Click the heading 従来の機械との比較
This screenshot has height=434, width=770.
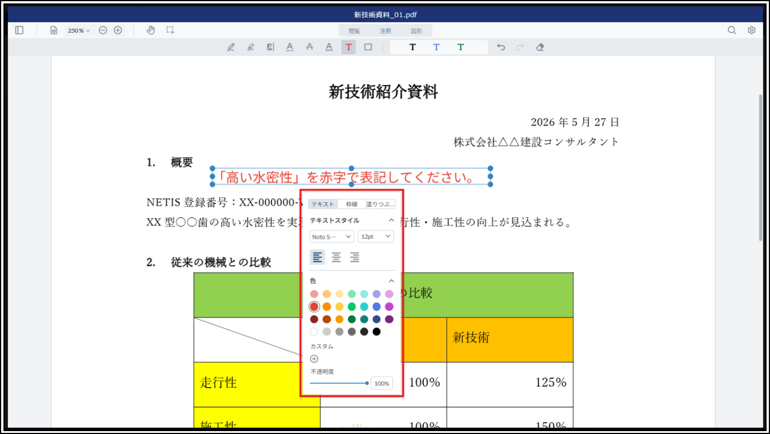click(x=221, y=263)
